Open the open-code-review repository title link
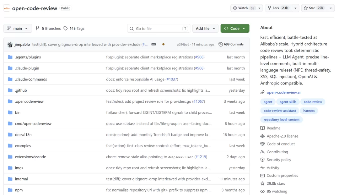This screenshot has height=195, width=339. click(x=35, y=8)
